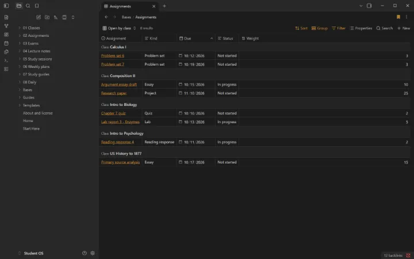Open the Properties menu
414x259 pixels.
pyautogui.click(x=361, y=28)
